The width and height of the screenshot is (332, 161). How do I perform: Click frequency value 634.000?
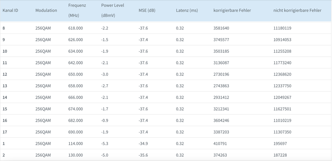click(x=75, y=51)
